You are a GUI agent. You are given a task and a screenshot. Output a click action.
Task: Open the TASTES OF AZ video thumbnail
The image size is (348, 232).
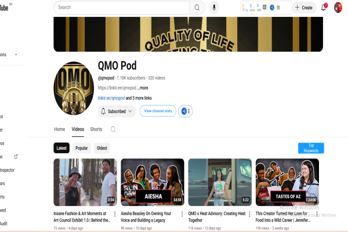click(288, 182)
